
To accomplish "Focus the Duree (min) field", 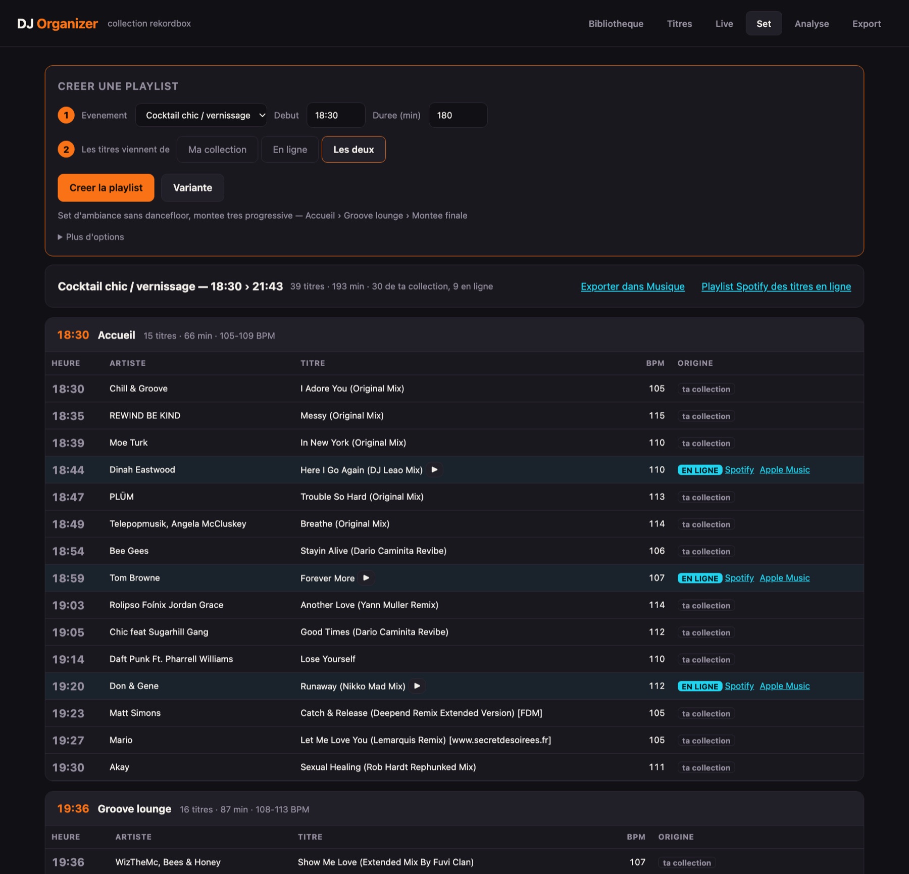I will pyautogui.click(x=458, y=115).
